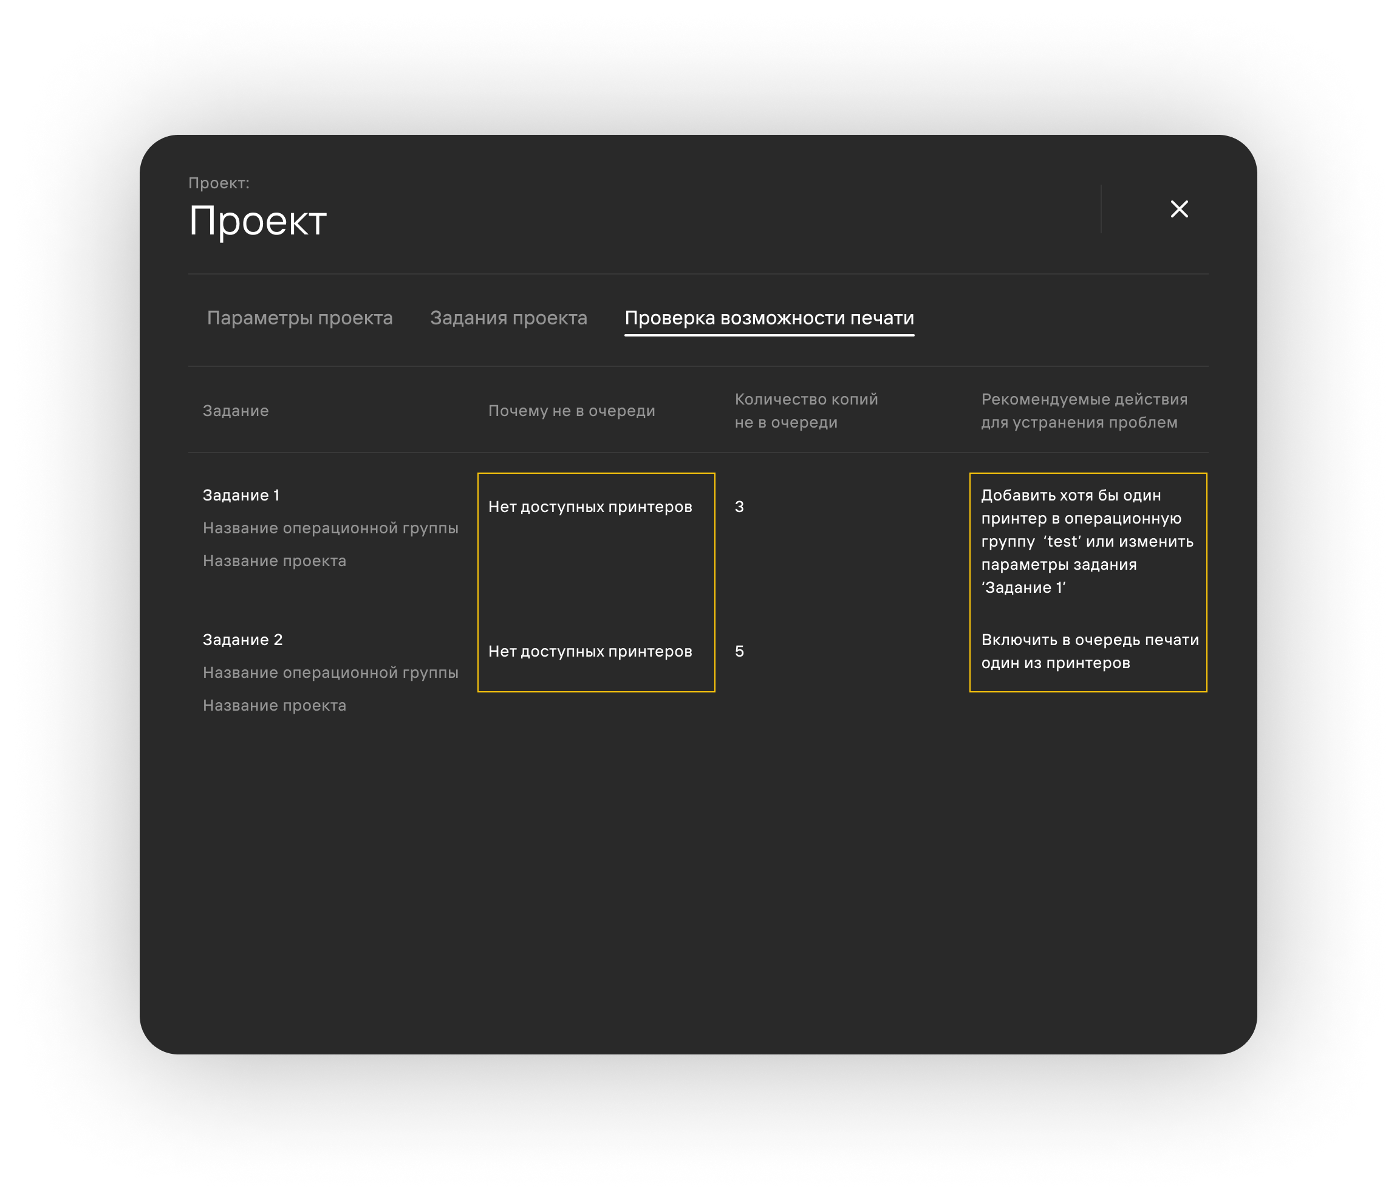
Task: Click the Количество копий не в очереди header
Action: 807,411
